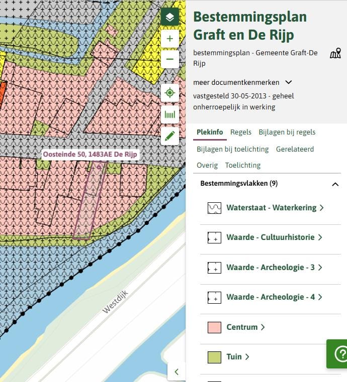Open Waterstaat - Waterkering details
The width and height of the screenshot is (347, 382).
point(275,208)
